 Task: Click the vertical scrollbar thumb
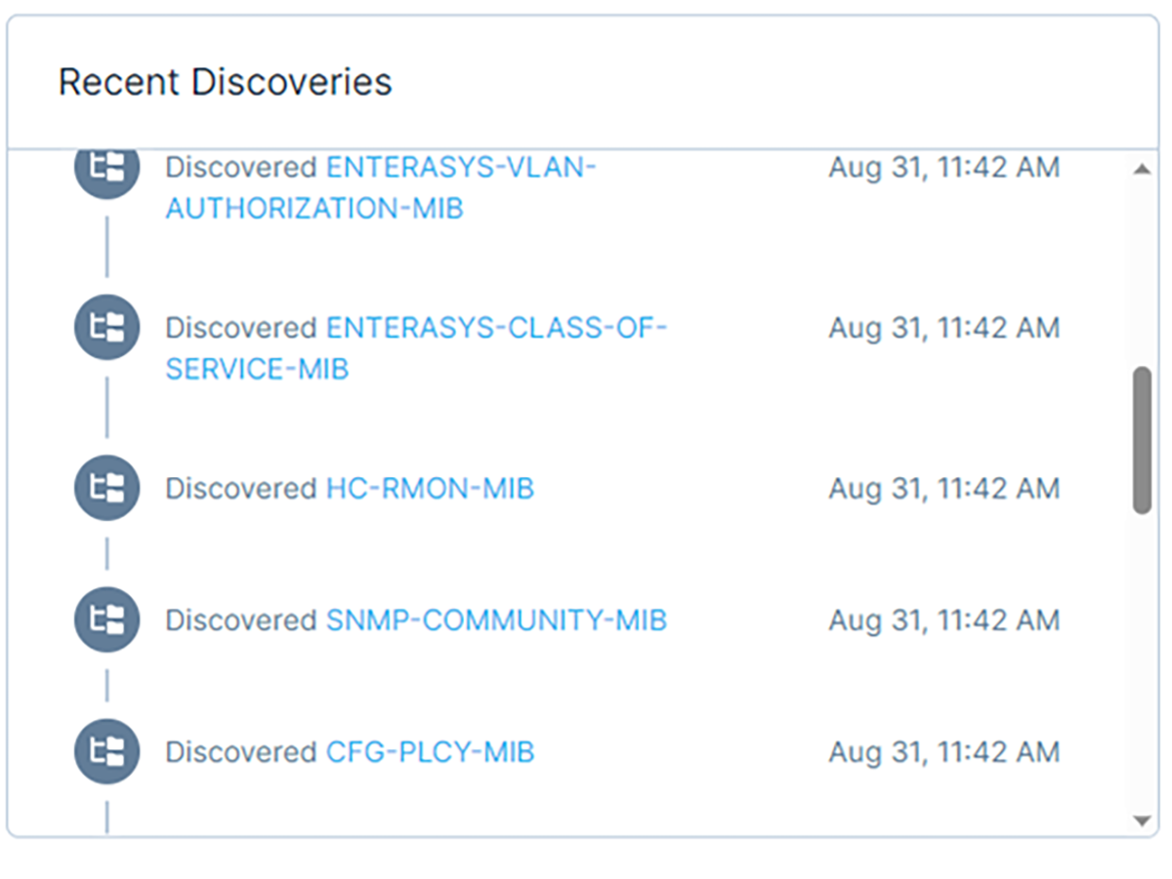click(1142, 439)
